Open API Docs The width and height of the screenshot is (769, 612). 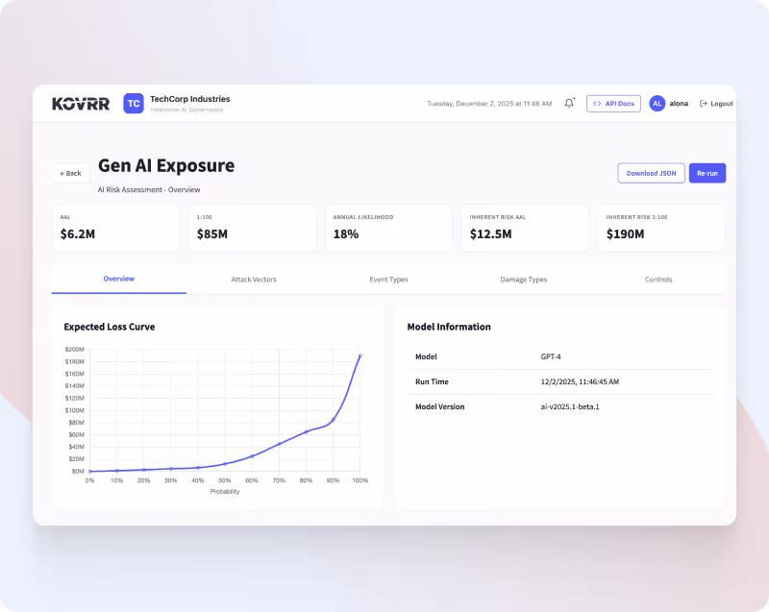click(x=613, y=104)
